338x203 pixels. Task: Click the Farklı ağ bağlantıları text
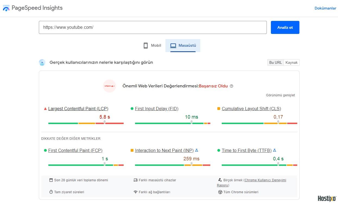155,192
